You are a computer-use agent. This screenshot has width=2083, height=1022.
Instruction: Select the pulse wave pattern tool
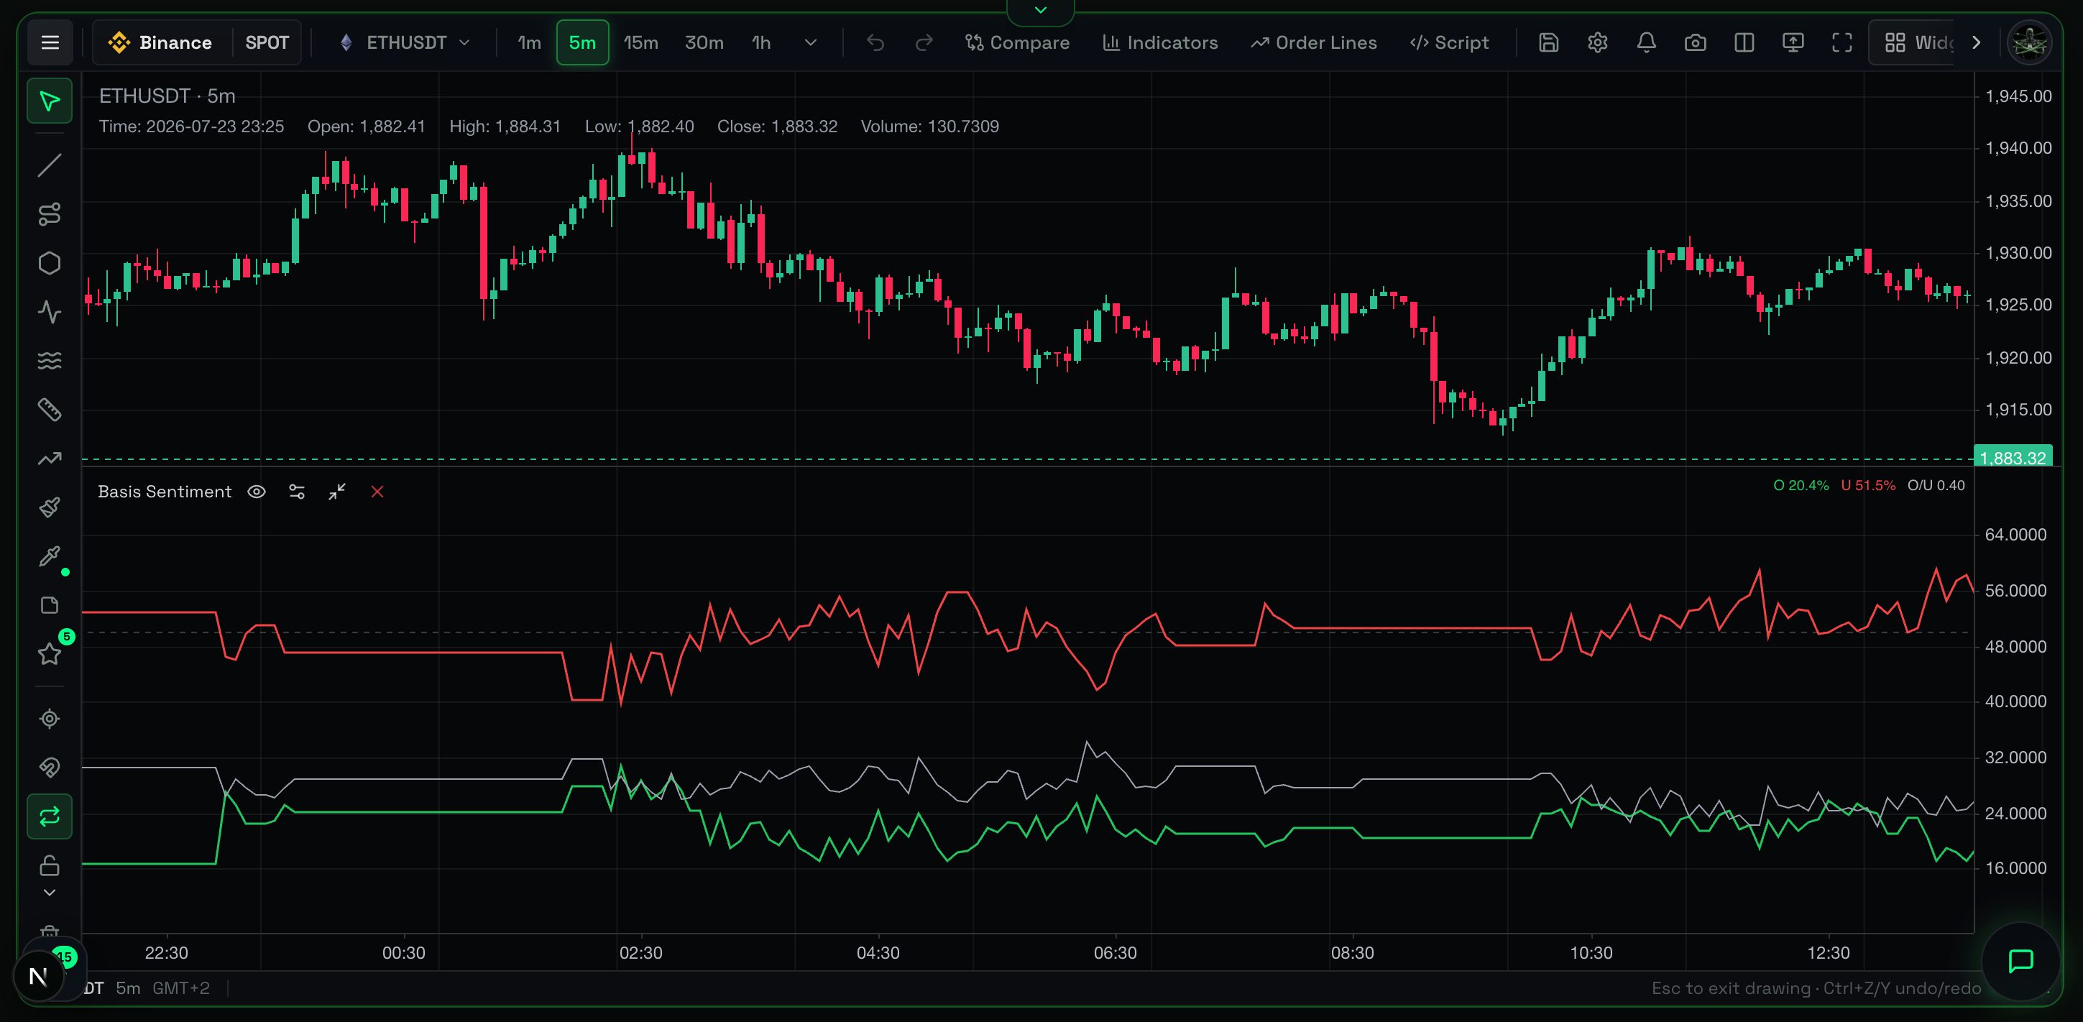(50, 312)
